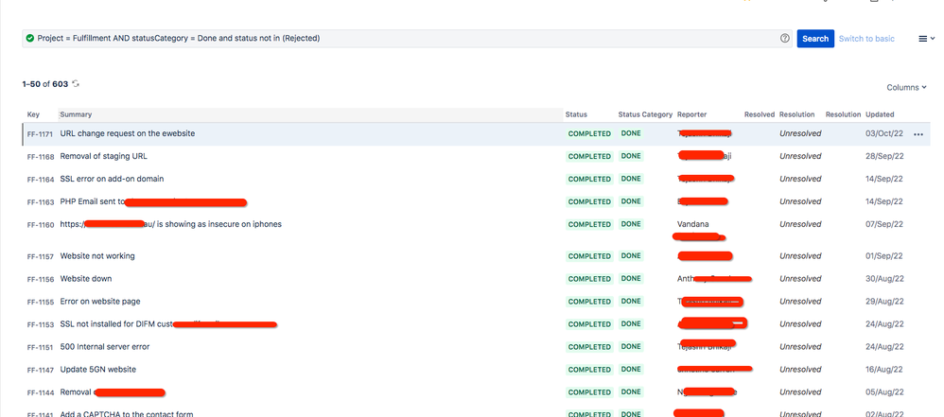Open issue key FF-1151
Viewport: 944px width, 417px height.
(x=41, y=347)
